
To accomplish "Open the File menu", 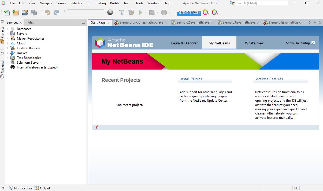I will tap(12, 3).
